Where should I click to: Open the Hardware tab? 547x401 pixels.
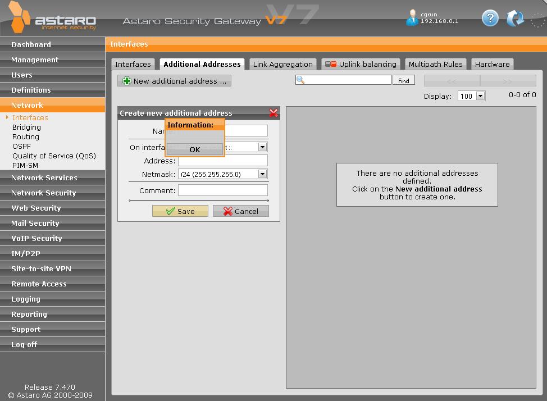coord(492,64)
